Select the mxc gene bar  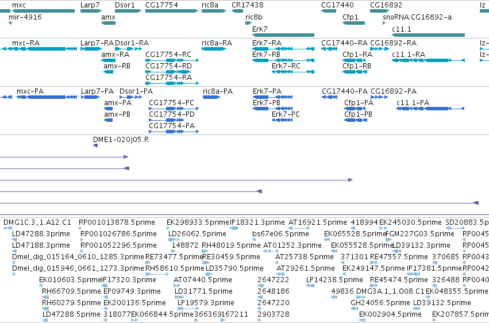pyautogui.click(x=43, y=11)
